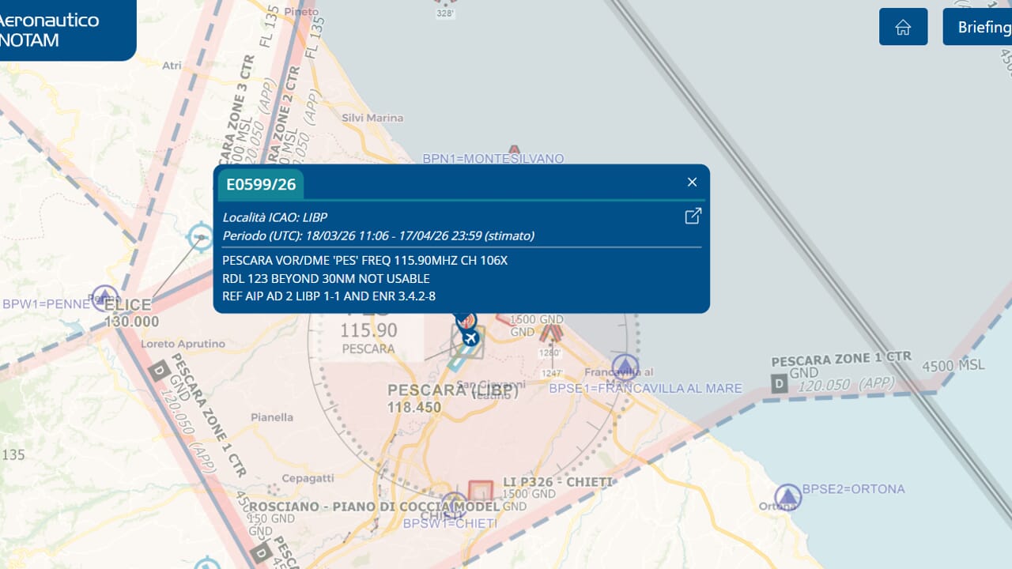The image size is (1012, 569).
Task: Click the Località ICAO: LIBP text
Action: [x=274, y=217]
